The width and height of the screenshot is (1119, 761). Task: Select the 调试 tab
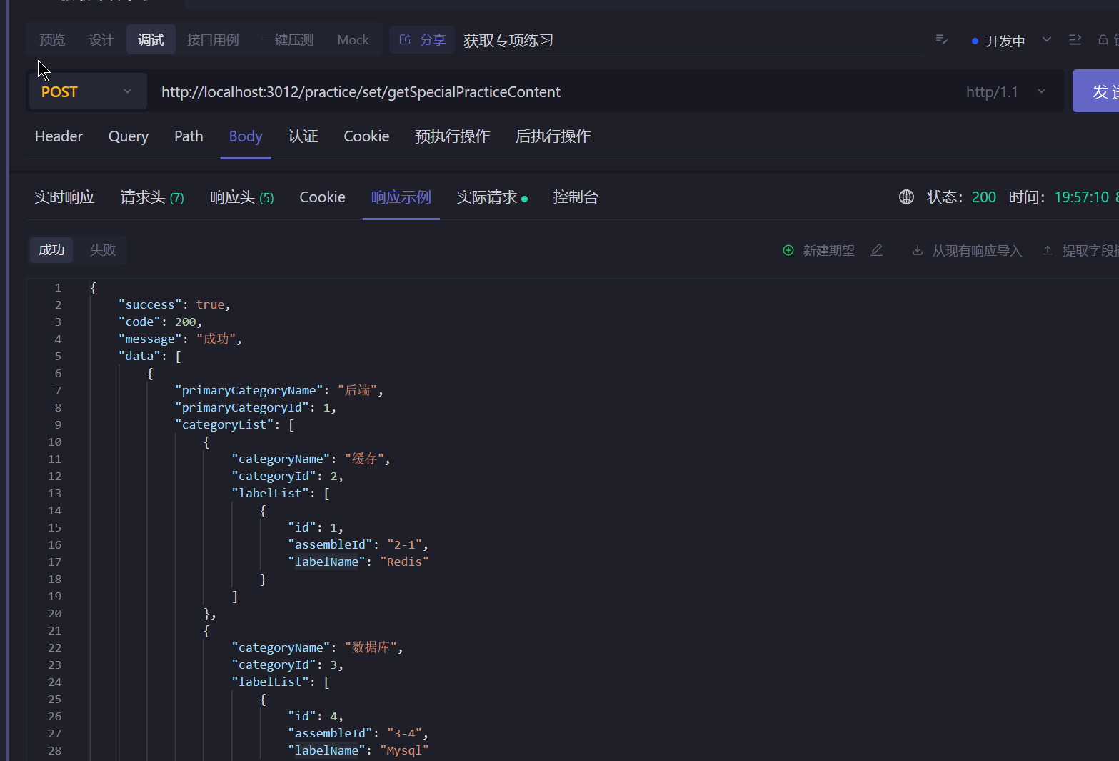pos(151,40)
